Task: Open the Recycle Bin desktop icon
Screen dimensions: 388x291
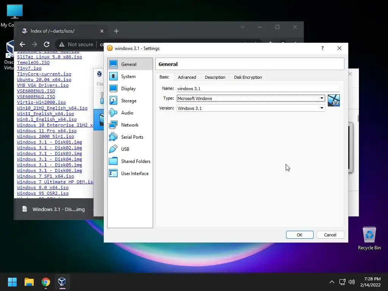Action: click(x=369, y=239)
